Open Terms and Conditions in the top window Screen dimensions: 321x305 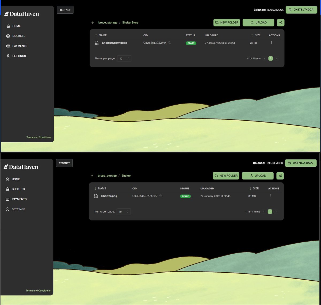[39, 138]
